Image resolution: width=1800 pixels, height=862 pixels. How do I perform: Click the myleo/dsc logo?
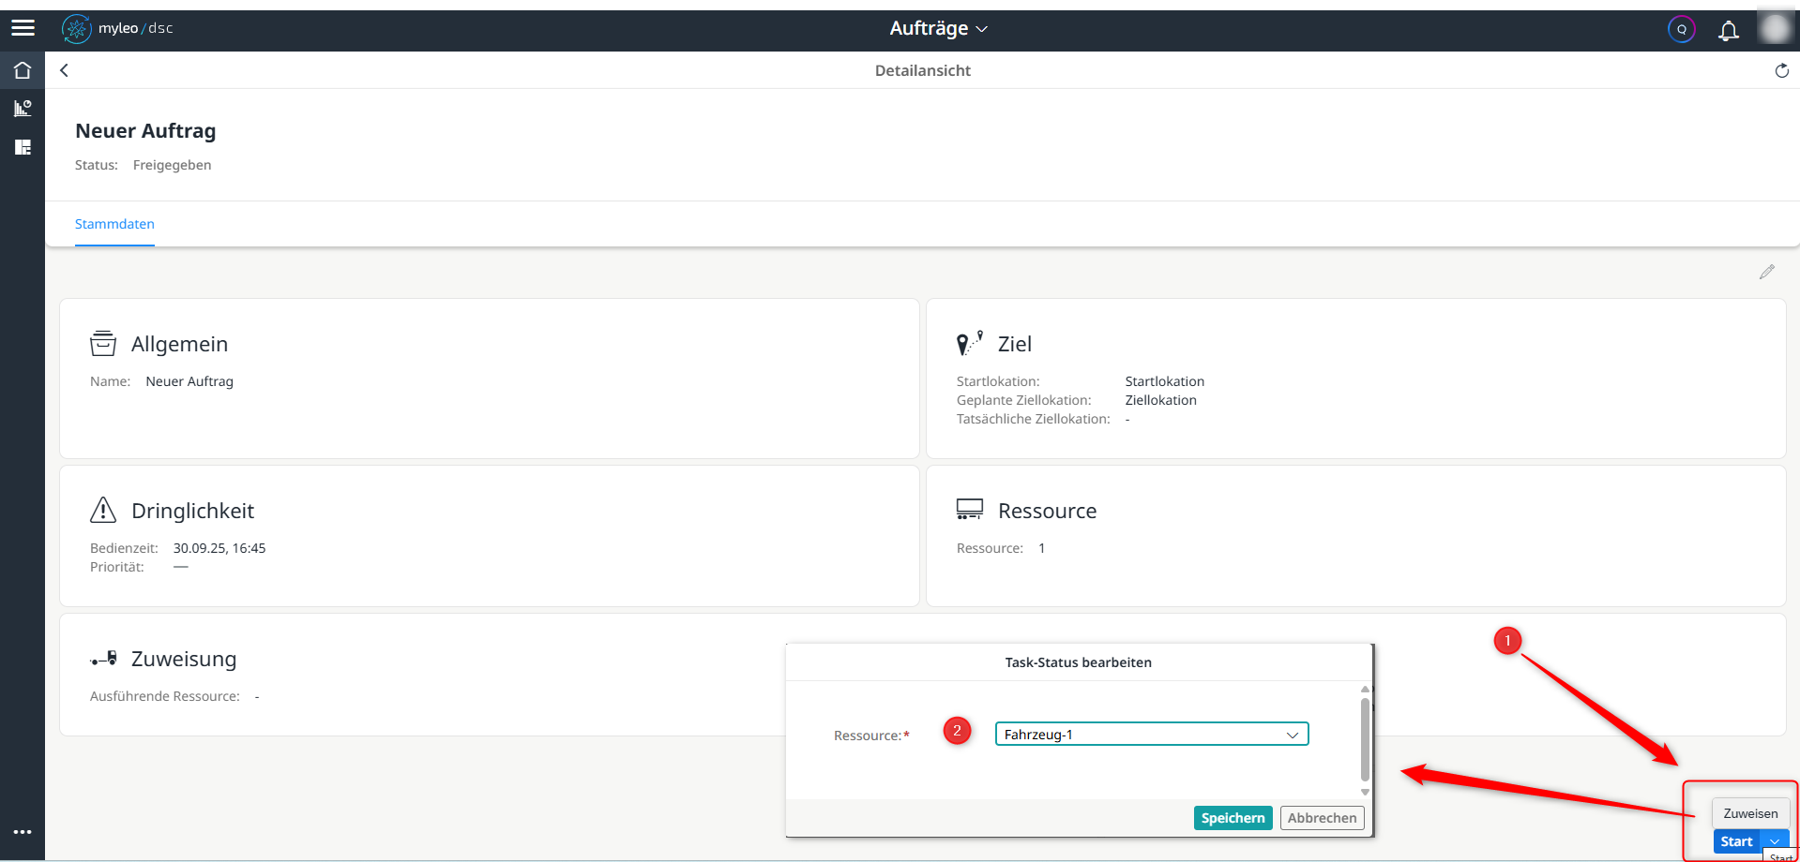(x=117, y=28)
